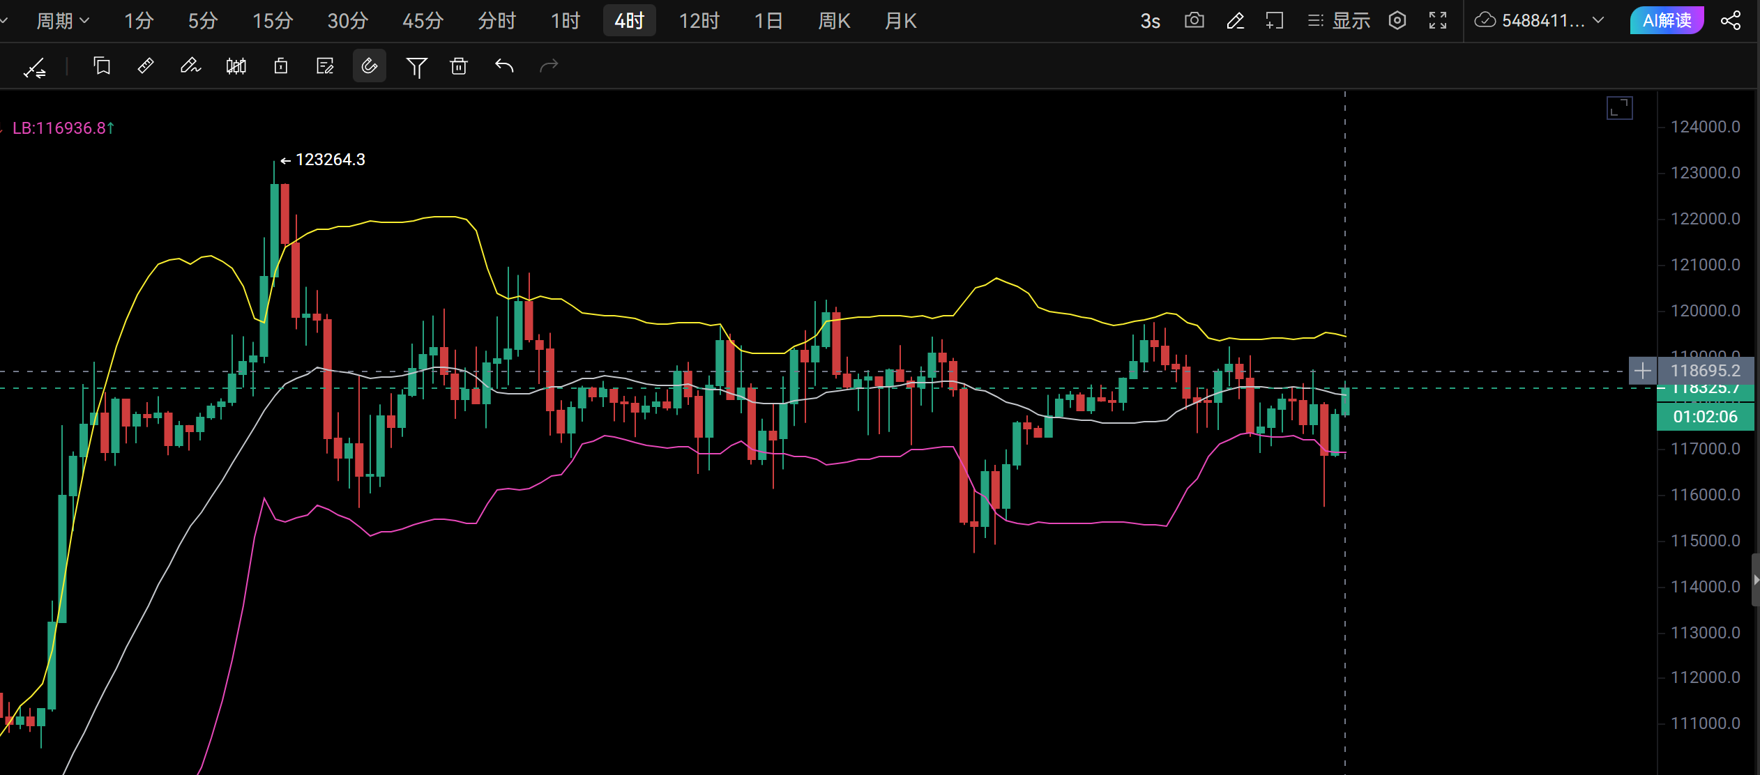Open the note edit tool

click(x=325, y=66)
